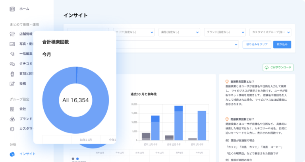This screenshot has height=162, width=305.
Task: Click the 投稿 post pencil icon
Action: click(12, 84)
